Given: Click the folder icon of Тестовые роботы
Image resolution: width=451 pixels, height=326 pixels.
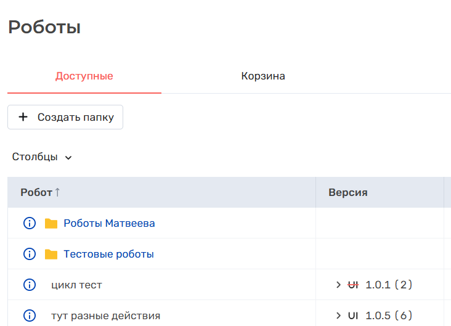Looking at the screenshot, I should [51, 254].
